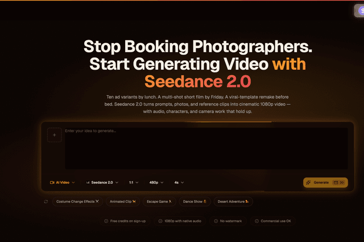Click the 'No watermark' badge
364x242 pixels.
click(227, 221)
